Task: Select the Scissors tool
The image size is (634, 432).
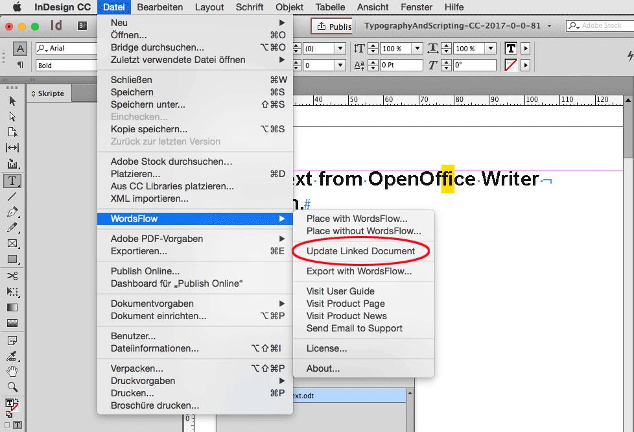Action: pyautogui.click(x=12, y=276)
